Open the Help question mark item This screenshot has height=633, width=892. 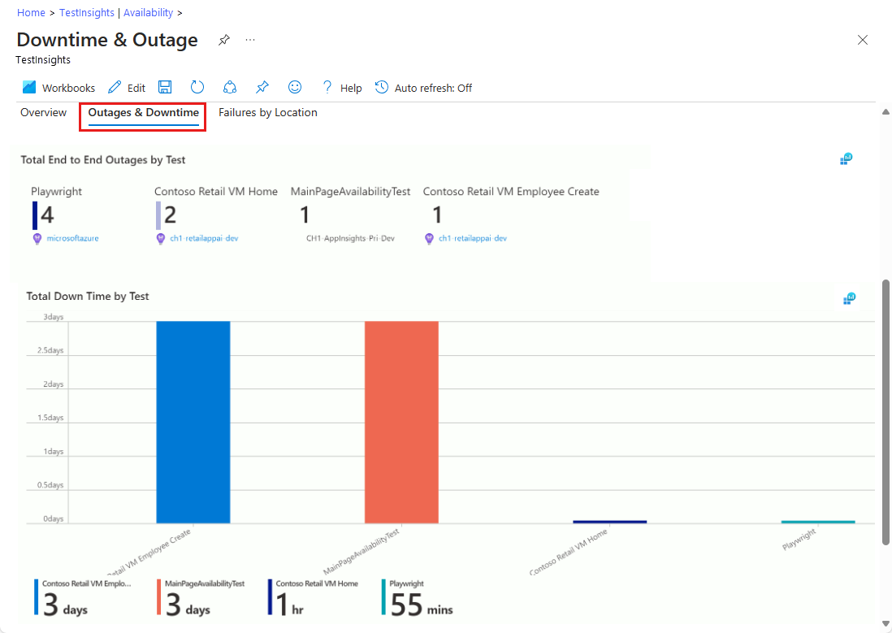tap(341, 88)
